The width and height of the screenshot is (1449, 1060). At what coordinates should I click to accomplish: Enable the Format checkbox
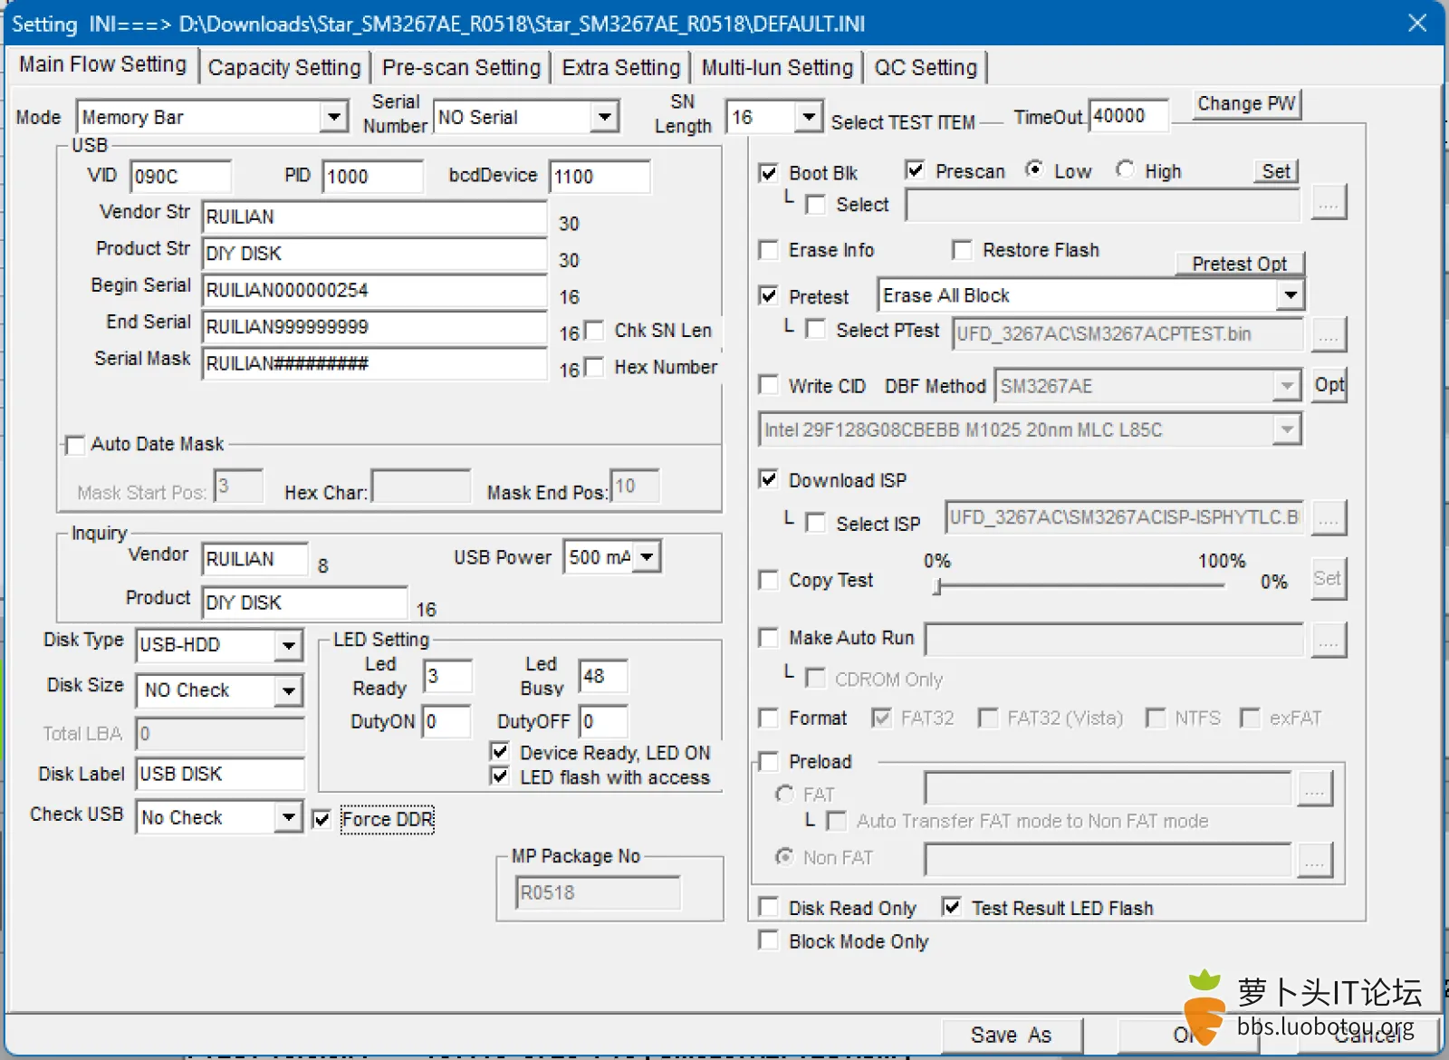769,718
